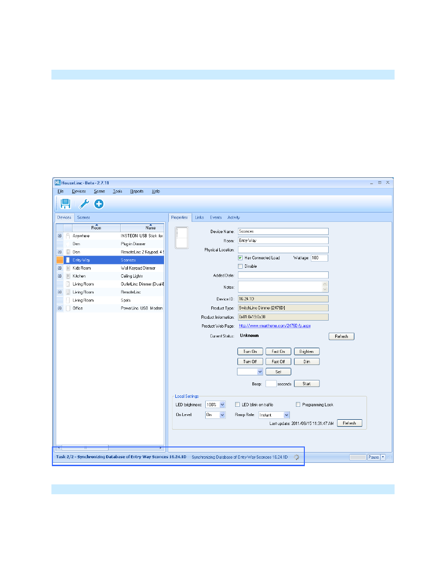Click the Kitchen device icon
Screen dimensions: 446x578
point(68,276)
